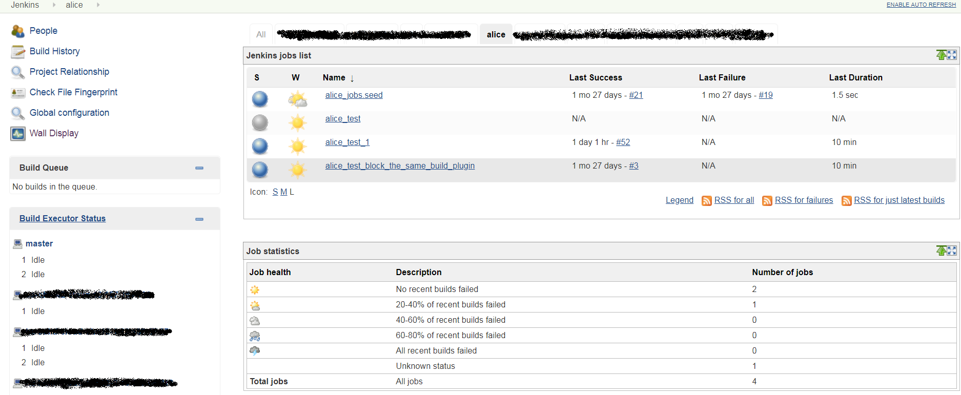
Task: Open alice_test_block_the_same_build_plugin job
Action: click(400, 166)
